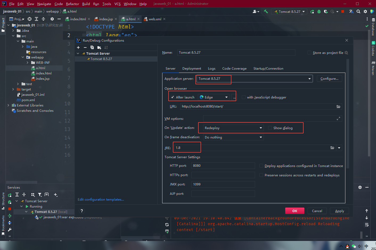Start the Debug bug icon in main toolbar

(x=319, y=11)
